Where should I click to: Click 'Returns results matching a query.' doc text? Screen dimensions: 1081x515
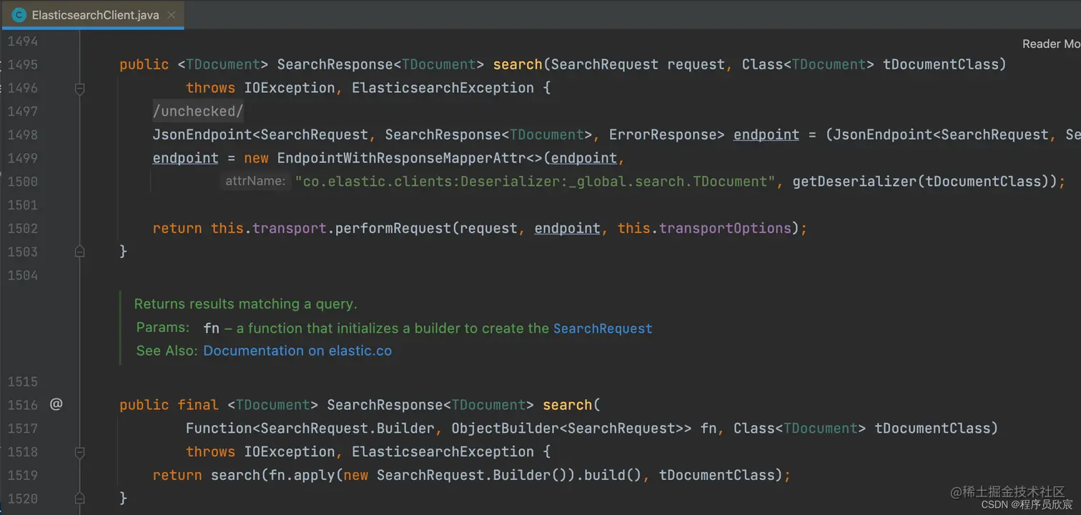tap(245, 304)
